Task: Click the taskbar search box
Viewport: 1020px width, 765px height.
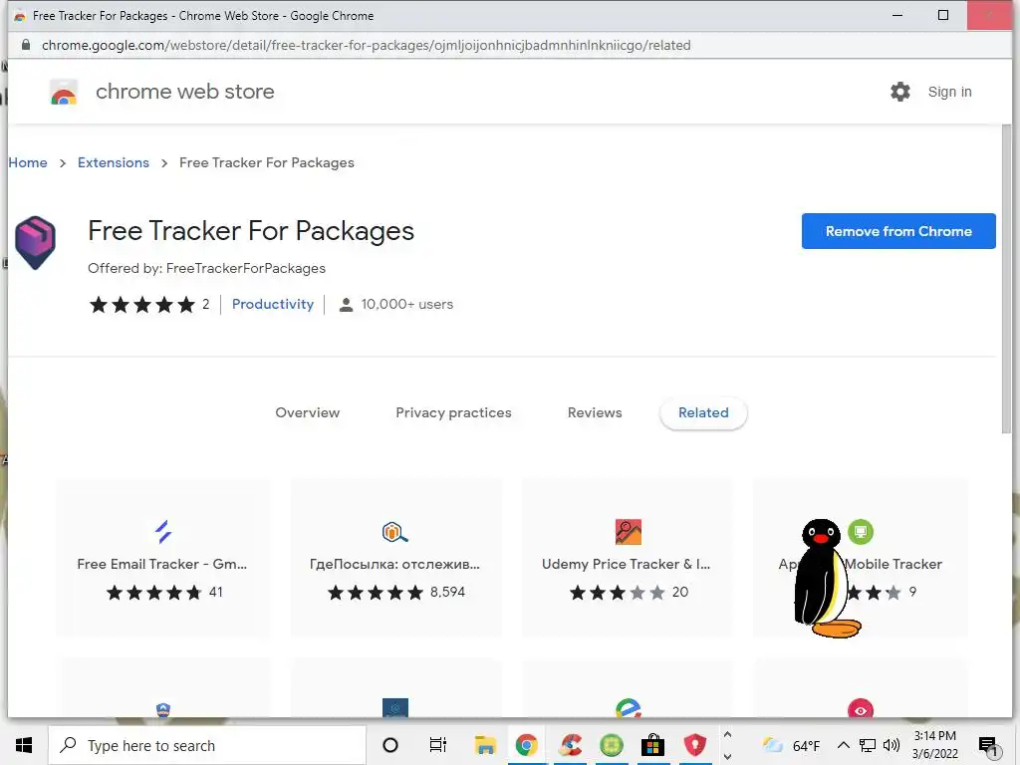Action: click(207, 745)
